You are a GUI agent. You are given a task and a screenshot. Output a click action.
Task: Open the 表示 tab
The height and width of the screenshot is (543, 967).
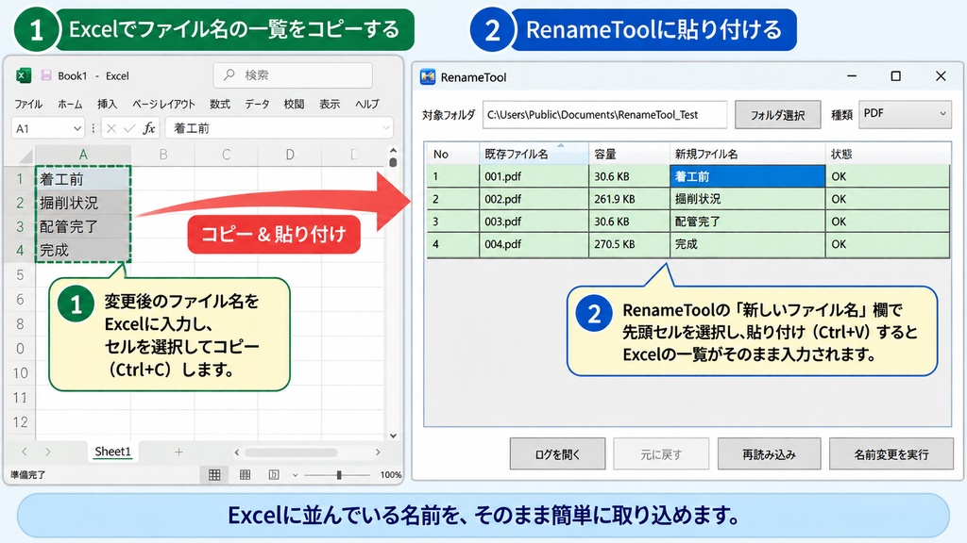pyautogui.click(x=330, y=104)
